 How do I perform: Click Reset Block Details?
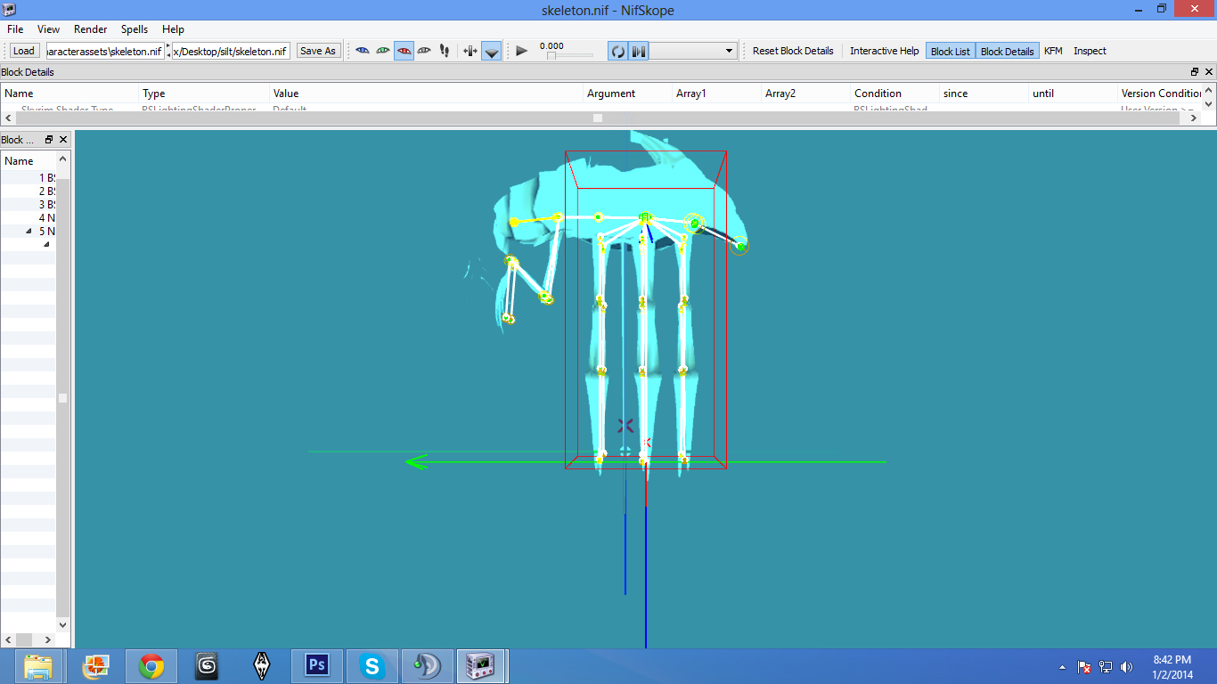793,51
